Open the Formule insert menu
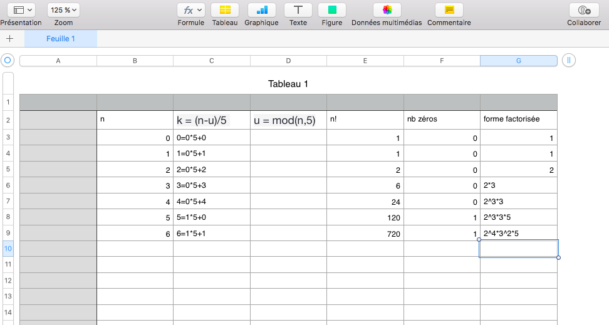 coord(190,10)
